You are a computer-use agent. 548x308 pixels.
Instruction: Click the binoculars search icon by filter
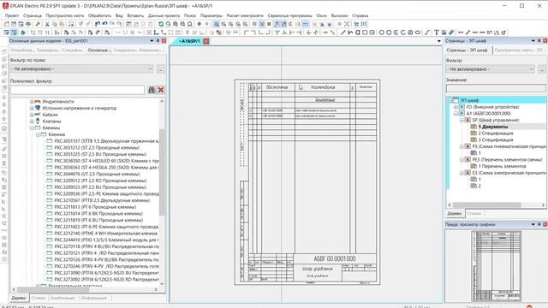152,90
